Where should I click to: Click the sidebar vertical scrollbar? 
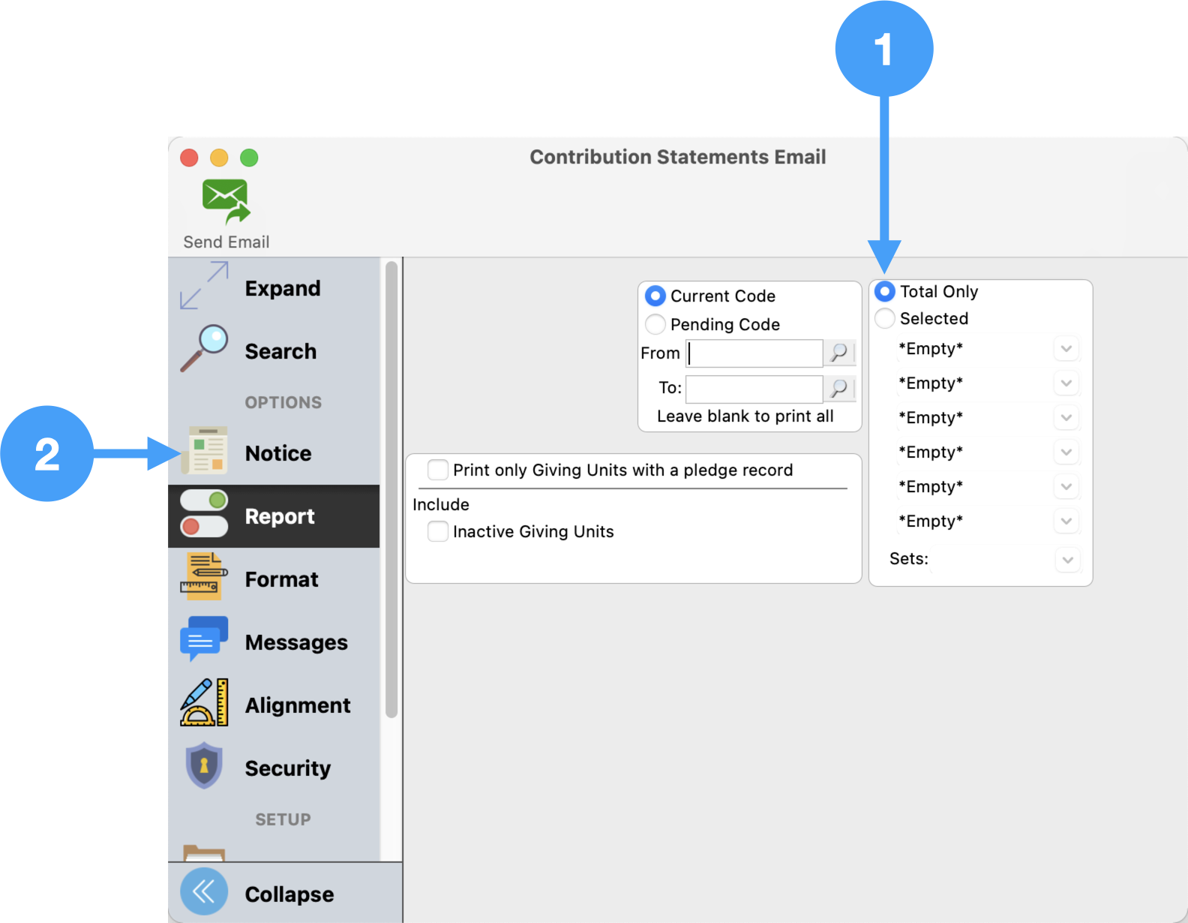pos(391,489)
